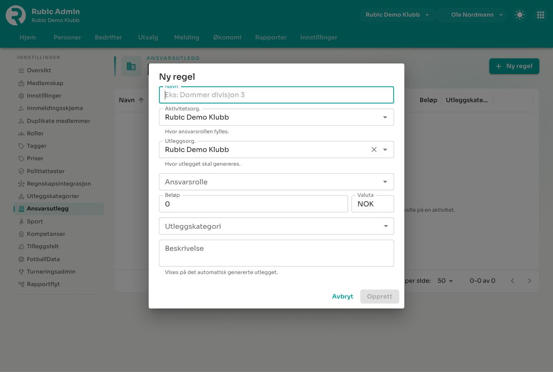Viewport: 553px width, 372px height.
Task: Click the Tagger tag icon
Action: tap(21, 146)
